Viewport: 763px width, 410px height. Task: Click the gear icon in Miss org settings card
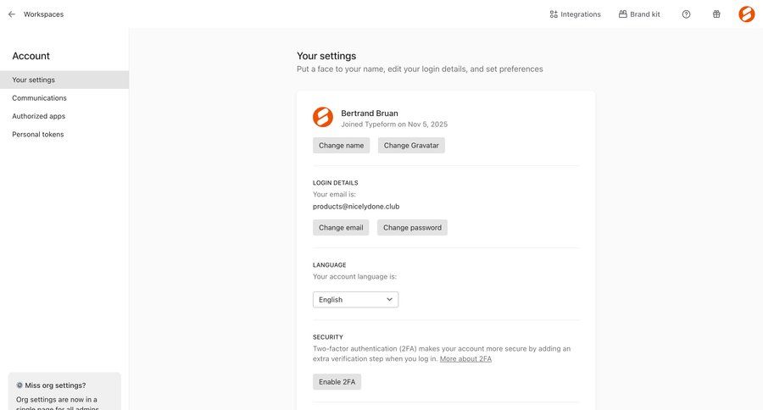19,385
